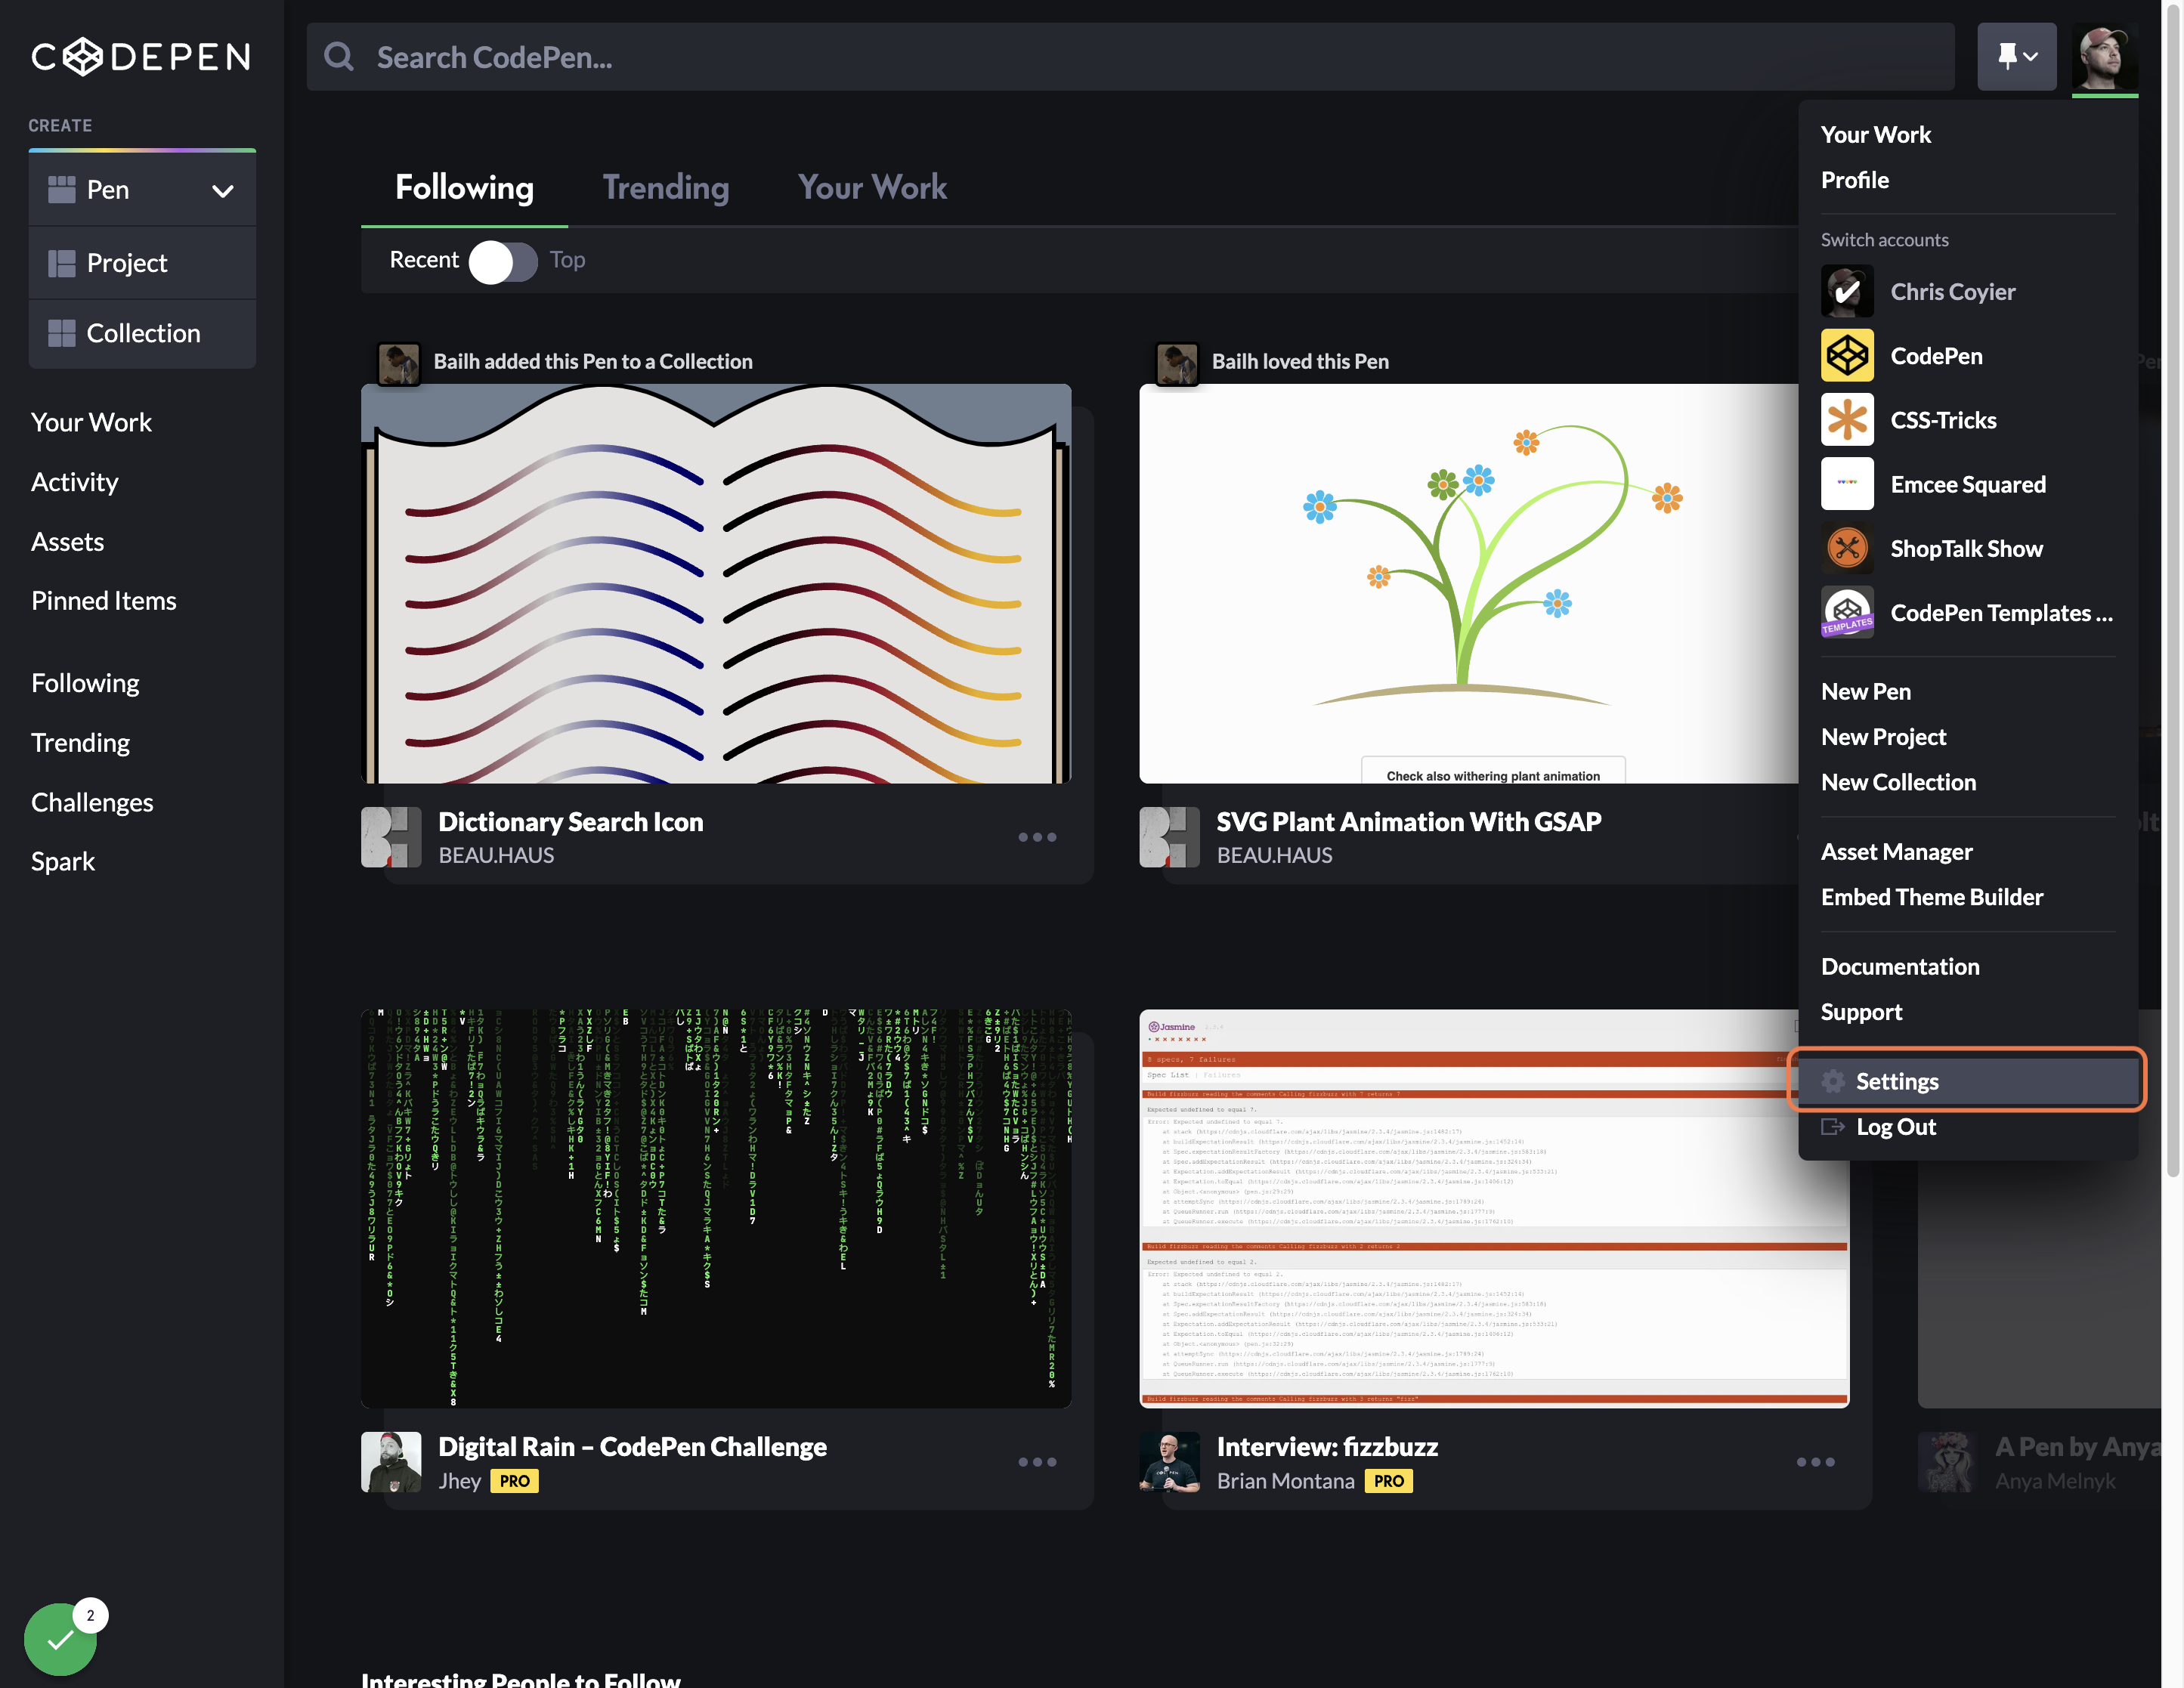
Task: Select the Following tab
Action: click(464, 187)
